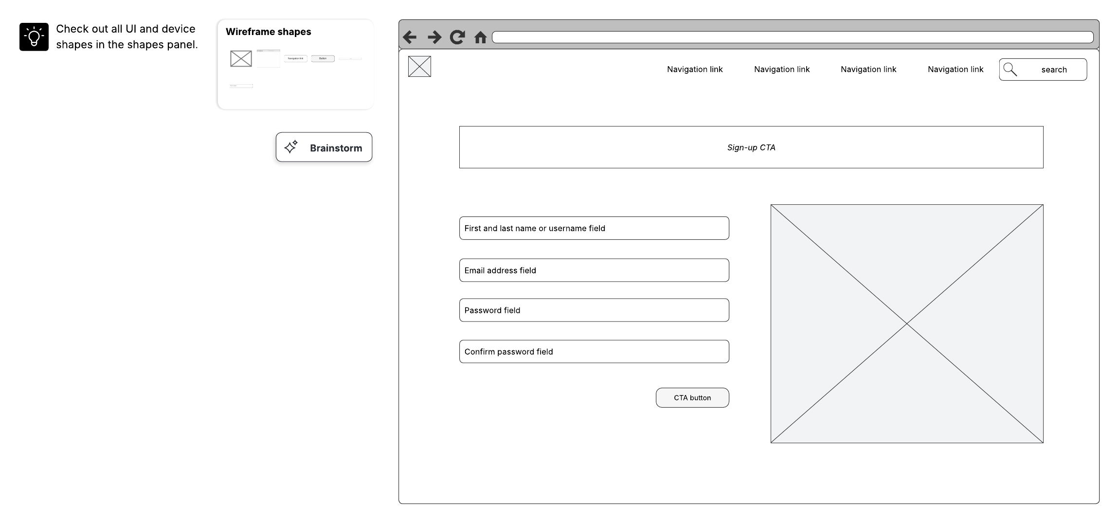
Task: Click the Navigation link nearest the search box
Action: [955, 69]
